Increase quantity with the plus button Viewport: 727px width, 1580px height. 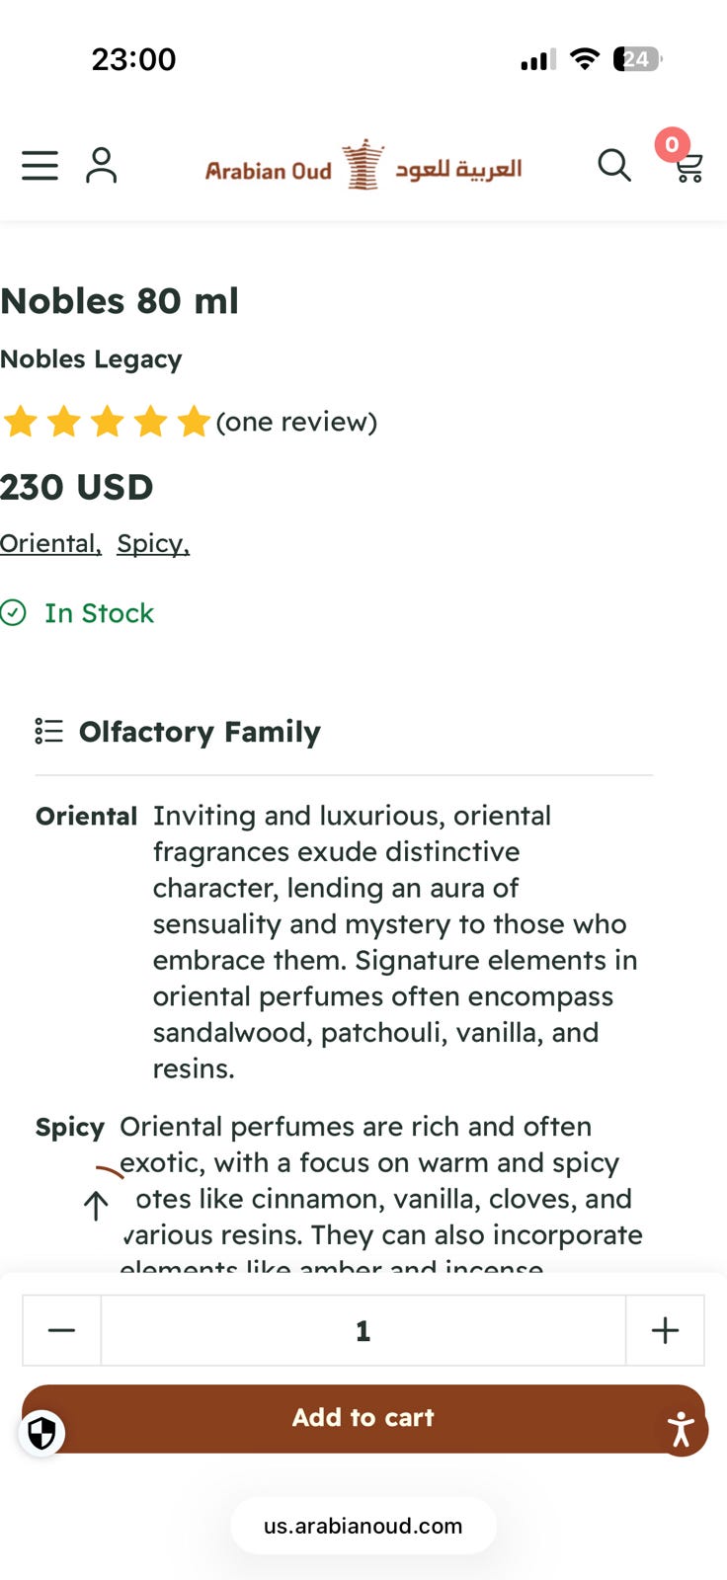[665, 1330]
